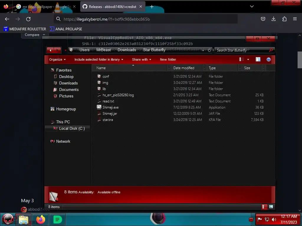Switch to details view button in status bar
The image size is (302, 226).
click(264, 207)
